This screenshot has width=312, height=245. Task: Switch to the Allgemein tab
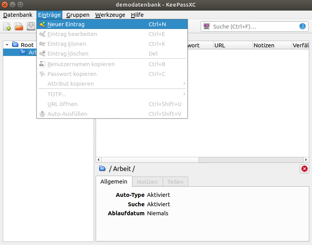tap(114, 182)
